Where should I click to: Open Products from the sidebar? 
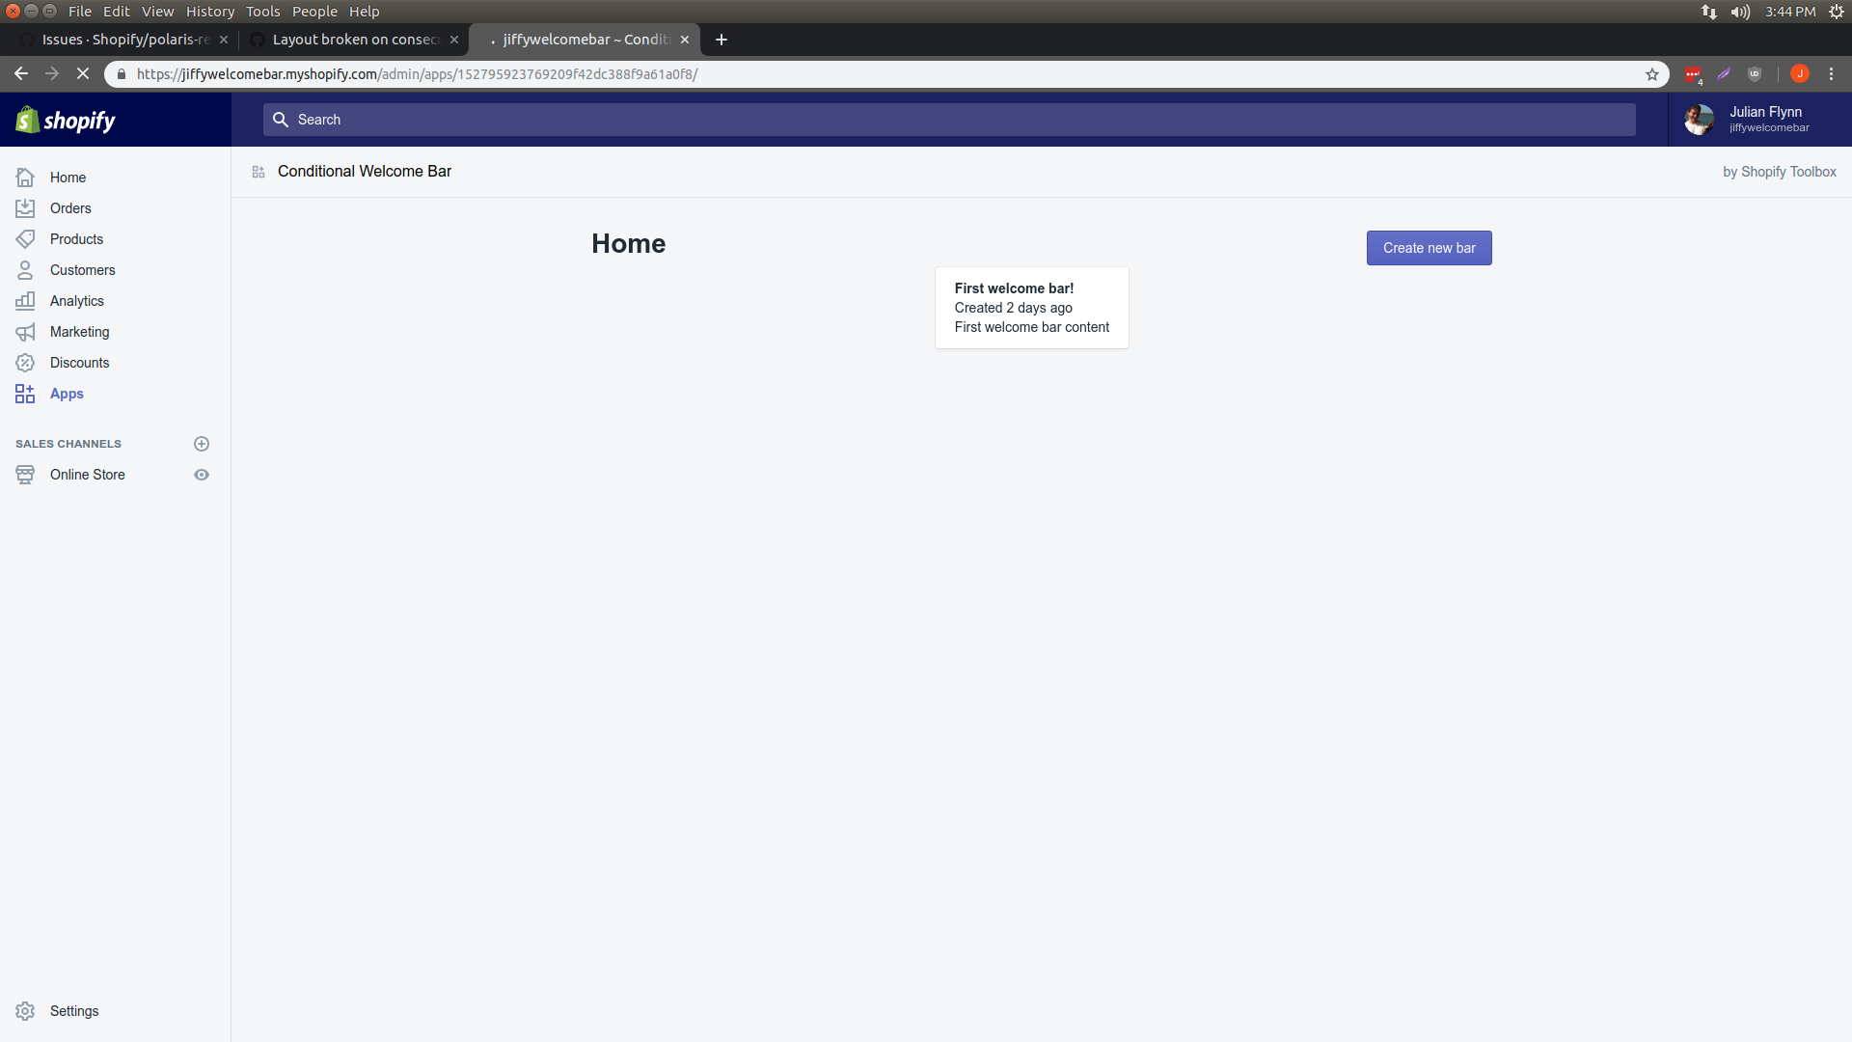[x=24, y=238]
